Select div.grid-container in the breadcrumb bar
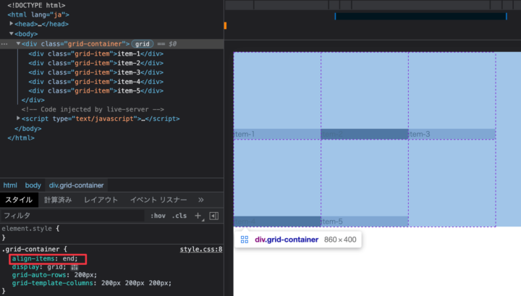 (77, 185)
